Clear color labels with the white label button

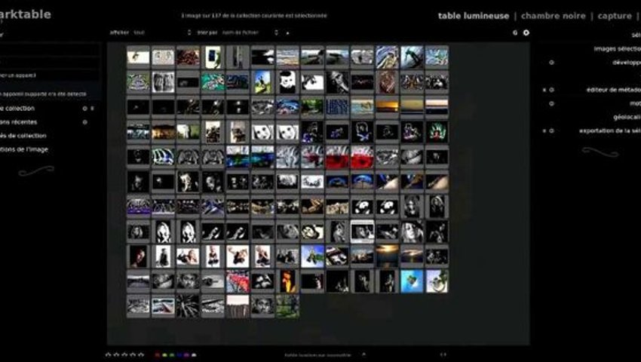point(194,355)
